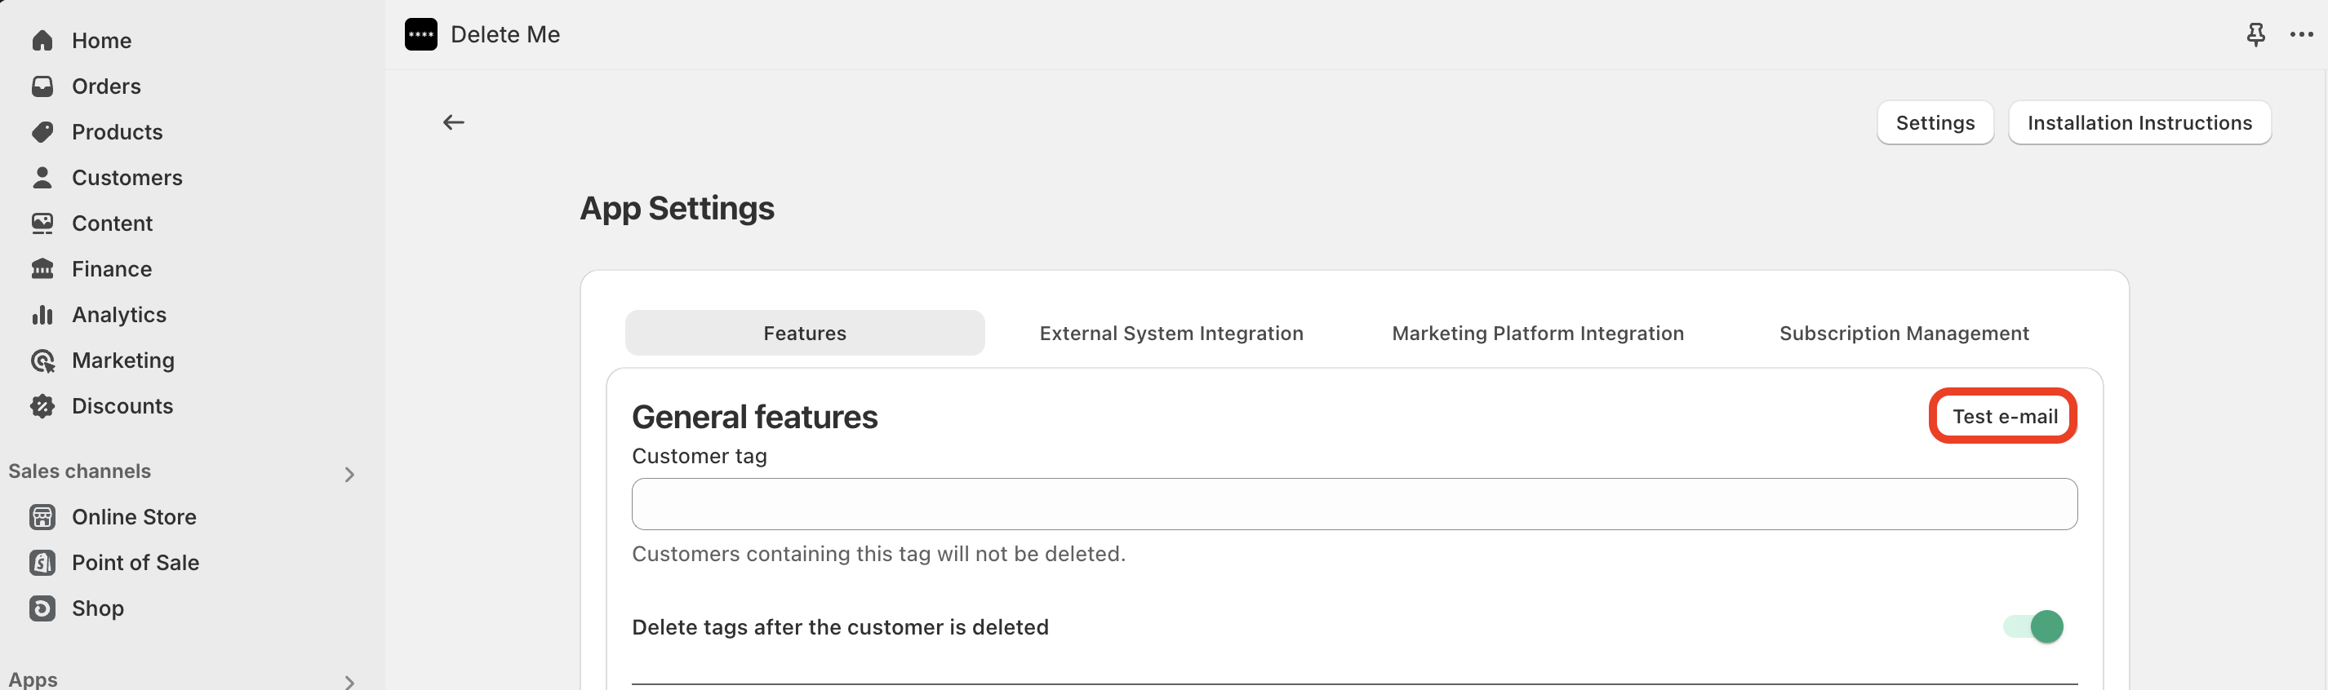Open Point of Sale channel
This screenshot has height=690, width=2328.
pyautogui.click(x=136, y=563)
